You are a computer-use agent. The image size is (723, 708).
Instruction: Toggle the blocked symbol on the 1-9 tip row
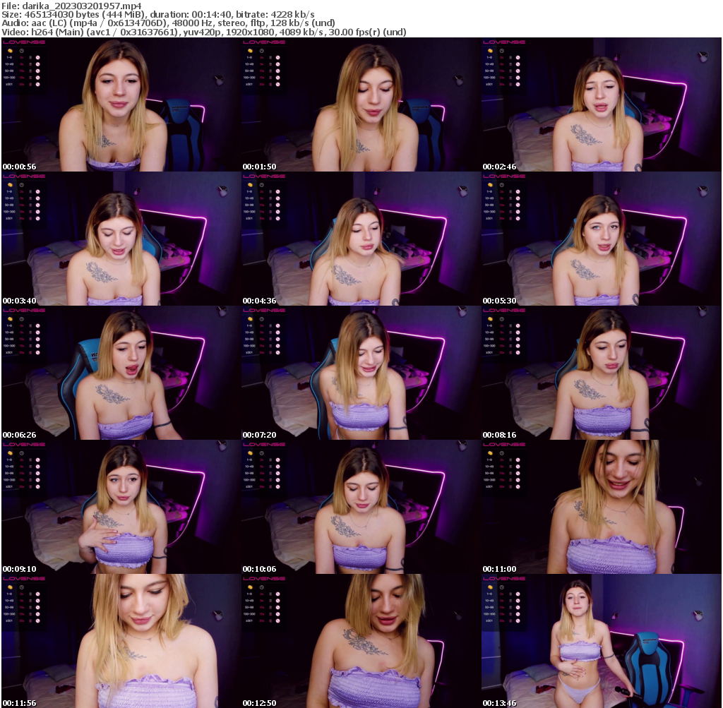(37, 57)
